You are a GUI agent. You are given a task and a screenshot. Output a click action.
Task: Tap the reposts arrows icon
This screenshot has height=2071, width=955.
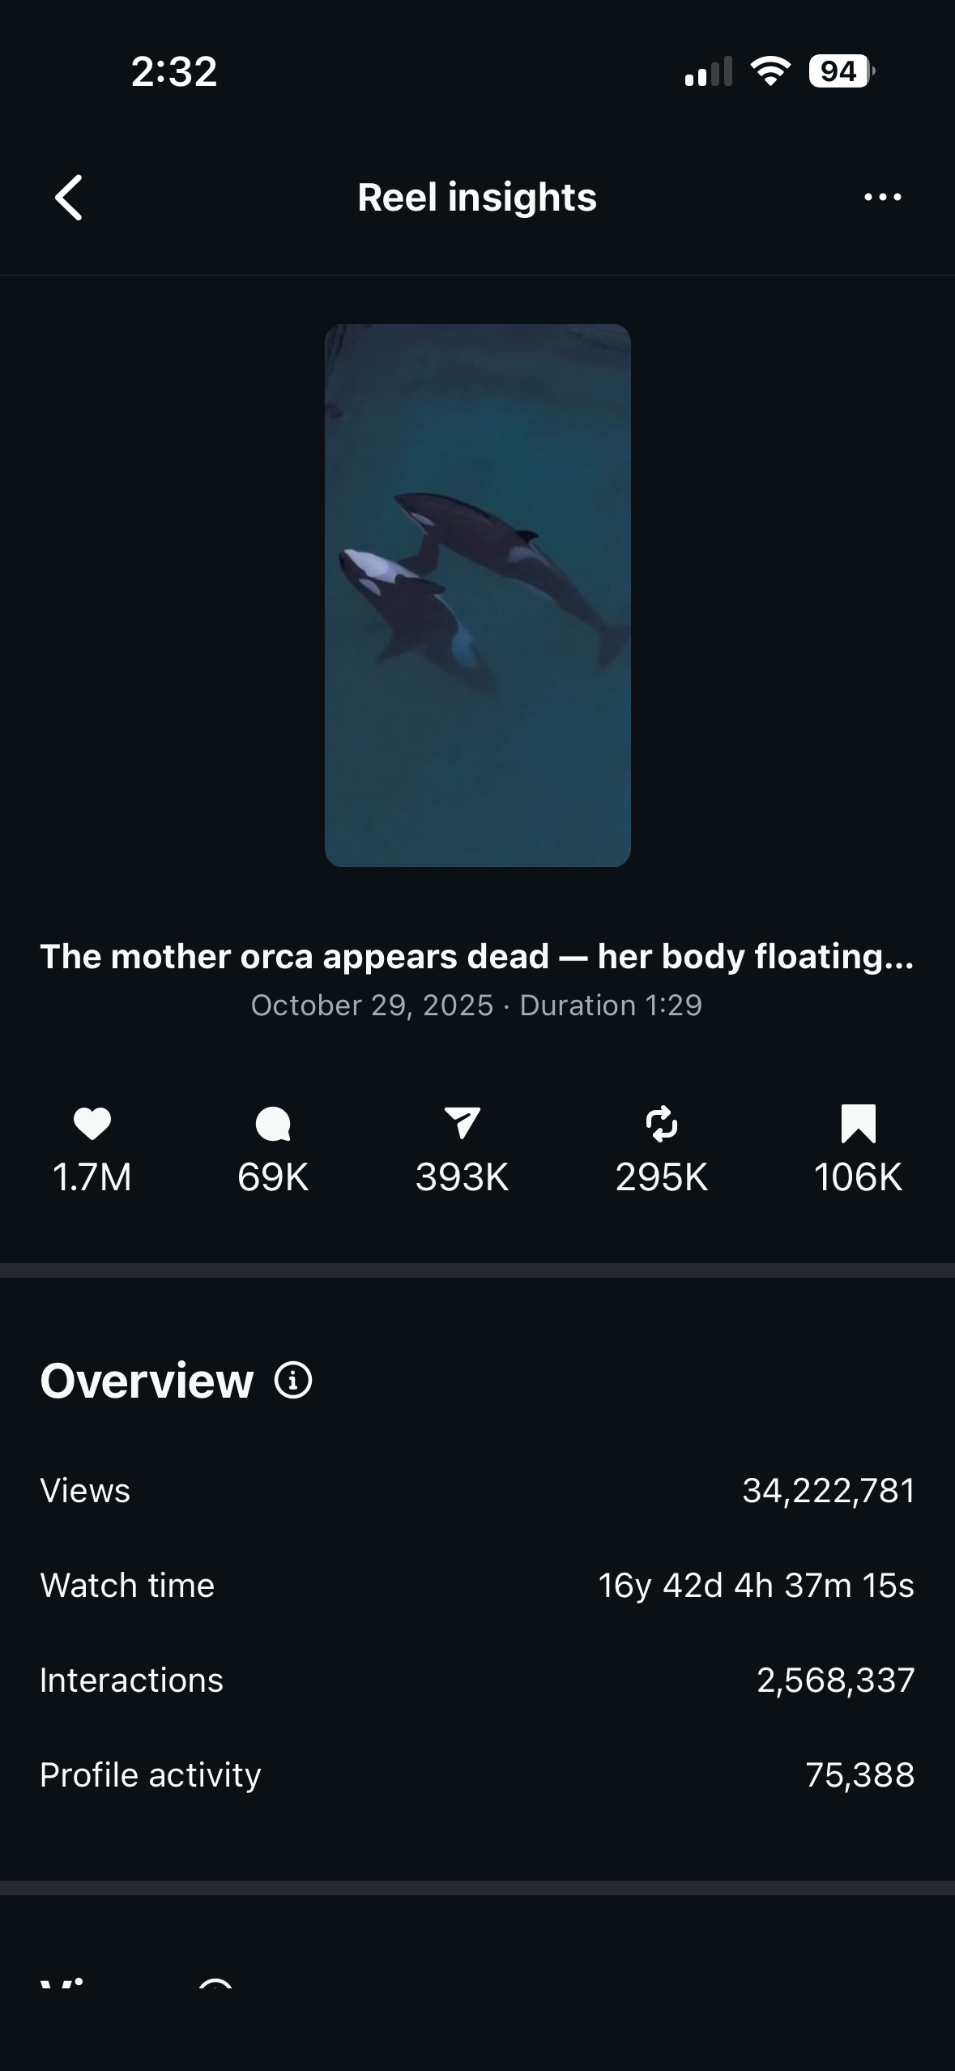click(662, 1124)
